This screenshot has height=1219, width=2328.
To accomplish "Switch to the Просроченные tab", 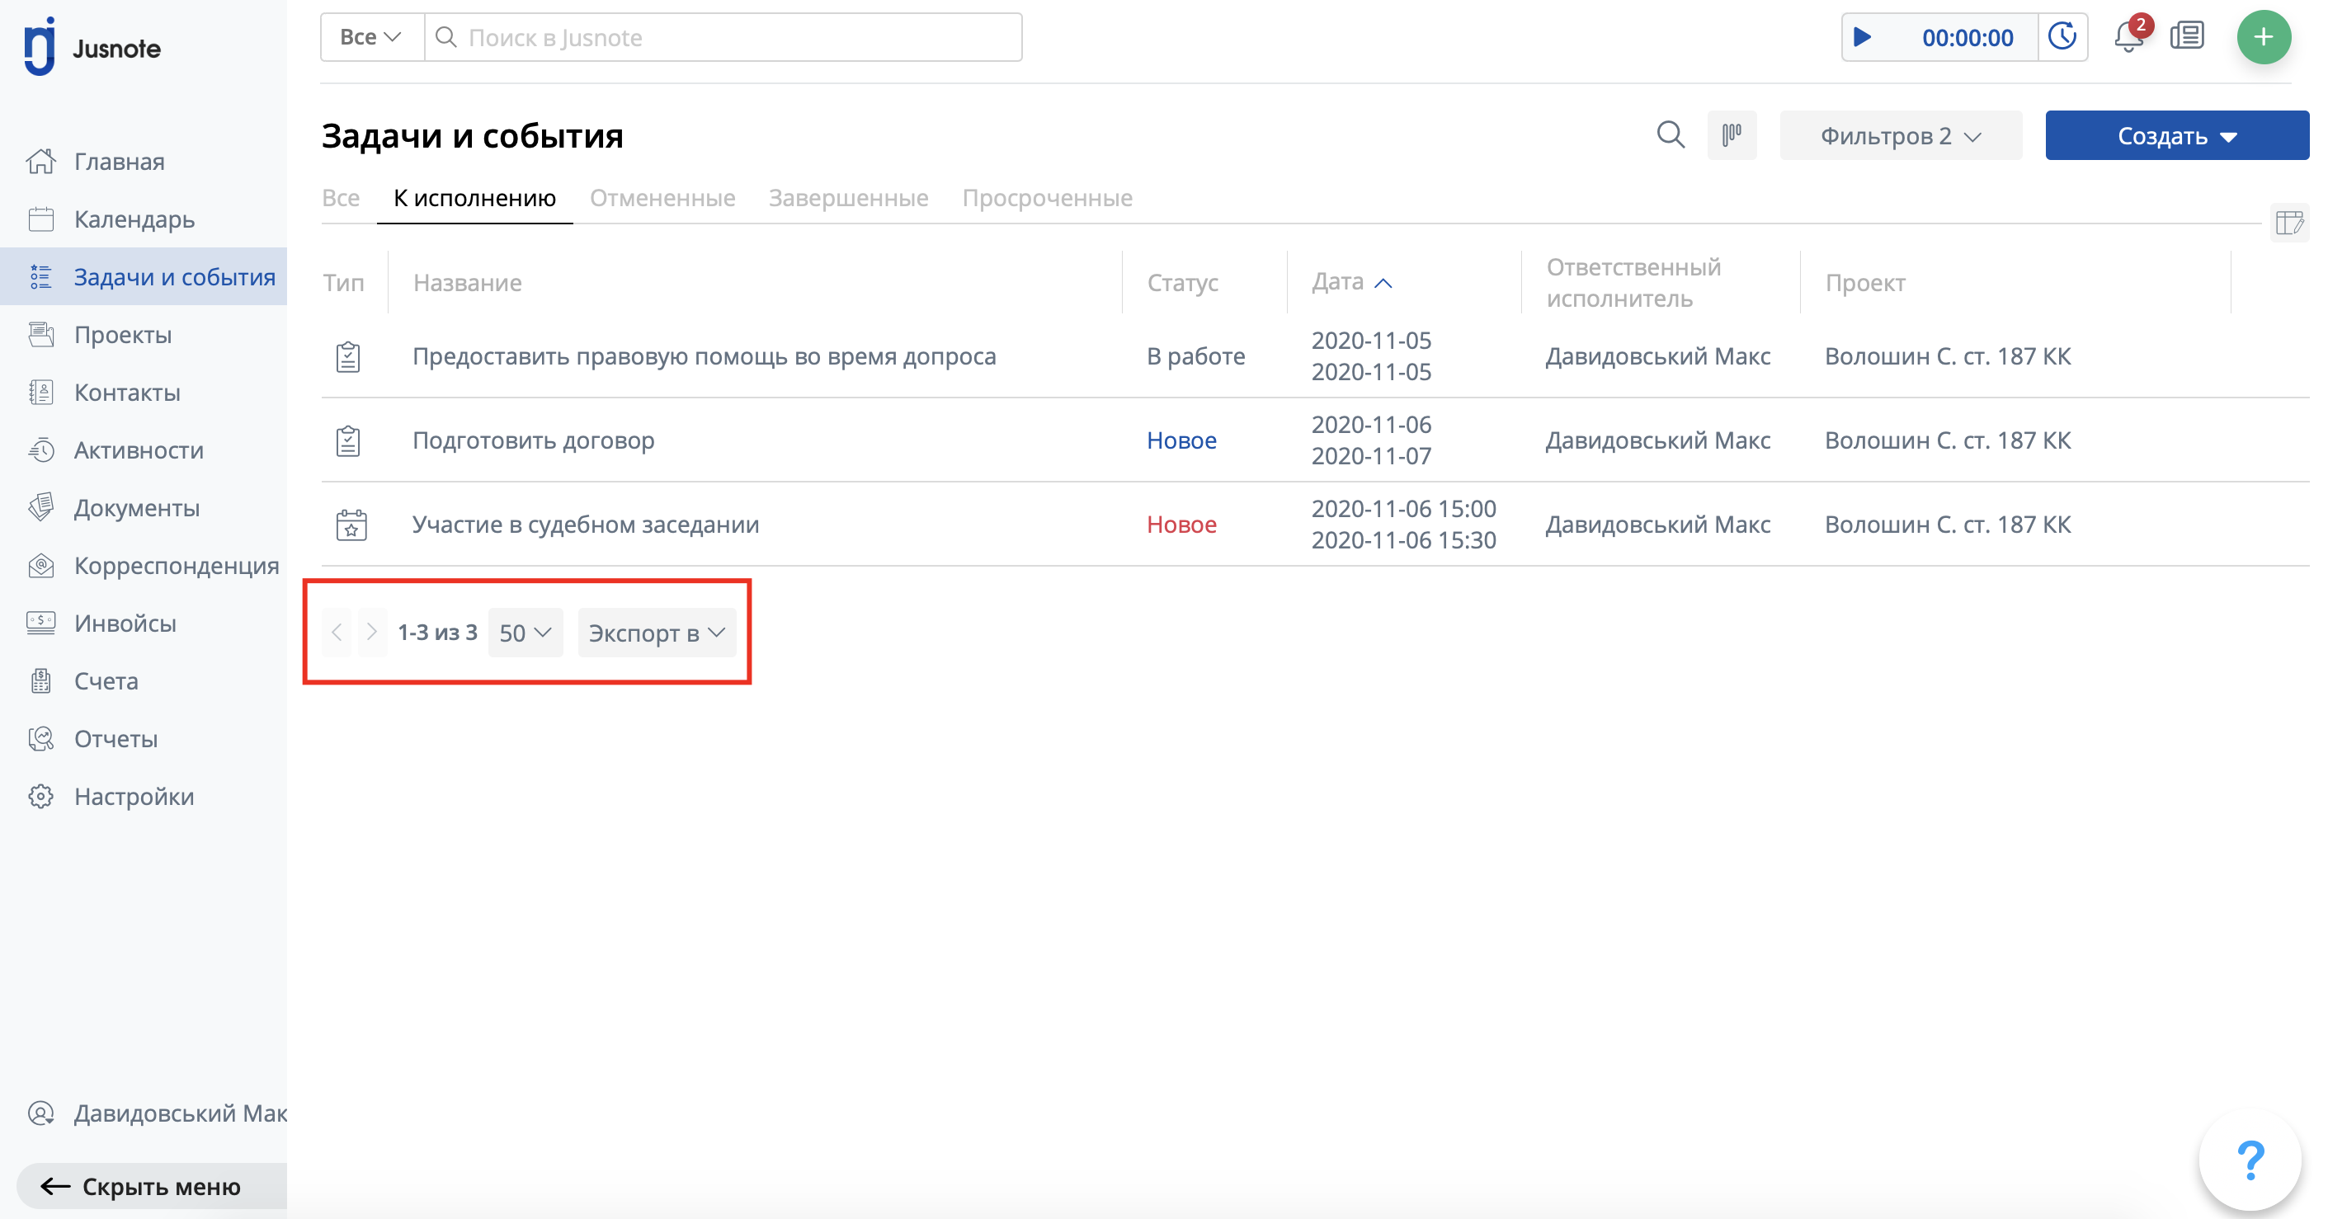I will point(1048,198).
